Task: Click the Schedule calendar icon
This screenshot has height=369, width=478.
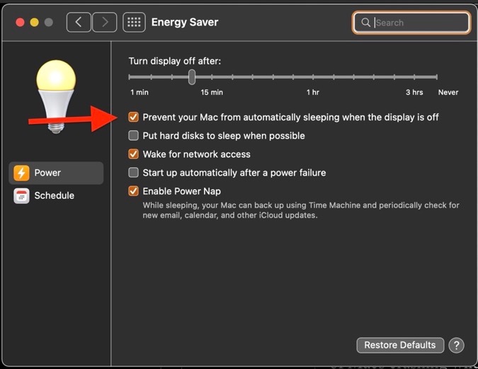Action: point(21,195)
